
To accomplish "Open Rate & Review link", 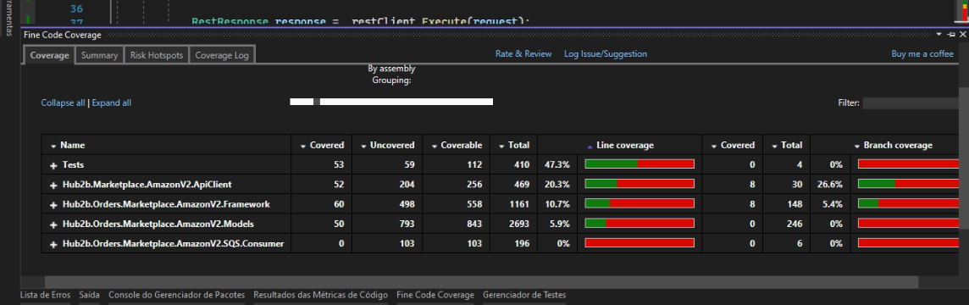I will pos(523,54).
